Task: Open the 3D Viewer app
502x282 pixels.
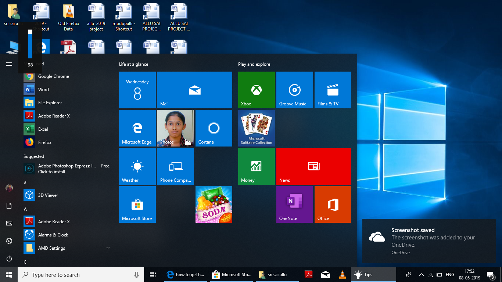Action: click(x=67, y=195)
